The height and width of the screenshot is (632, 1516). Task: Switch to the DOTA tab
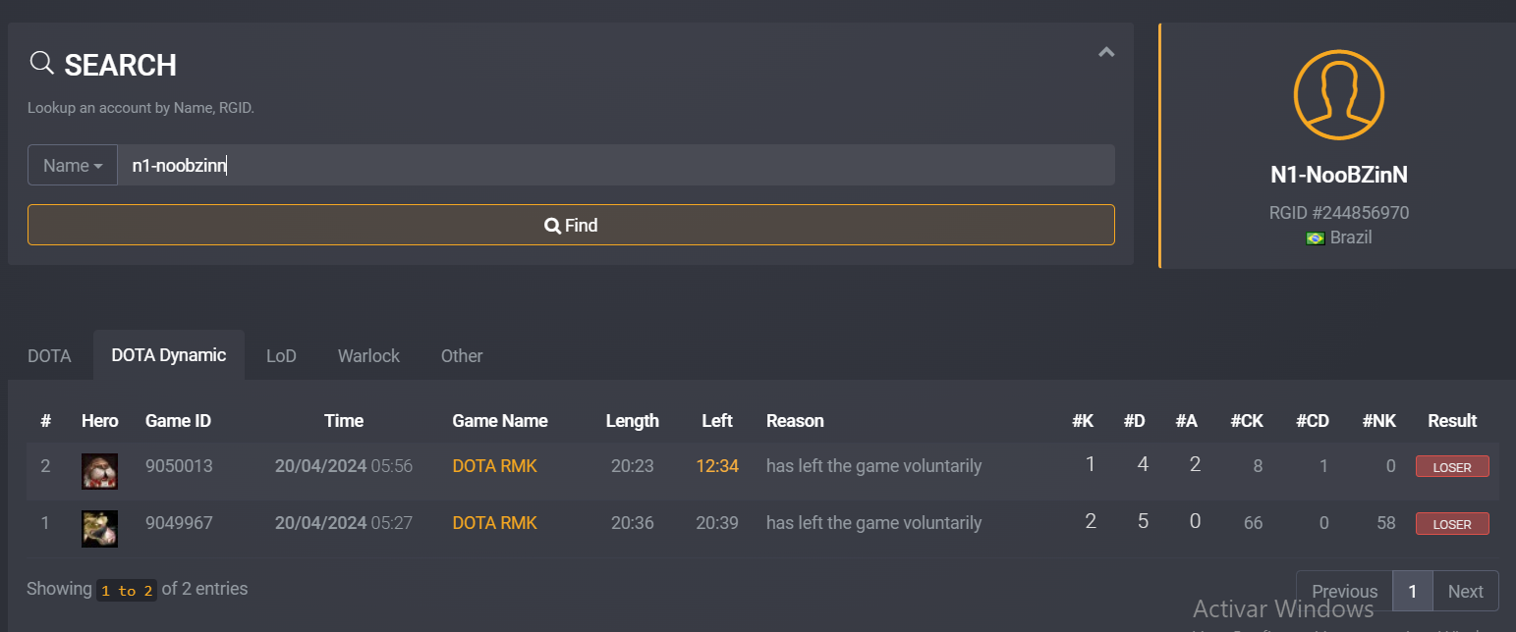point(49,355)
